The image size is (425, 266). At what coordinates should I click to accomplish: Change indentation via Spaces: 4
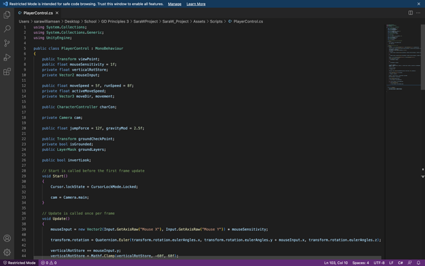361,263
